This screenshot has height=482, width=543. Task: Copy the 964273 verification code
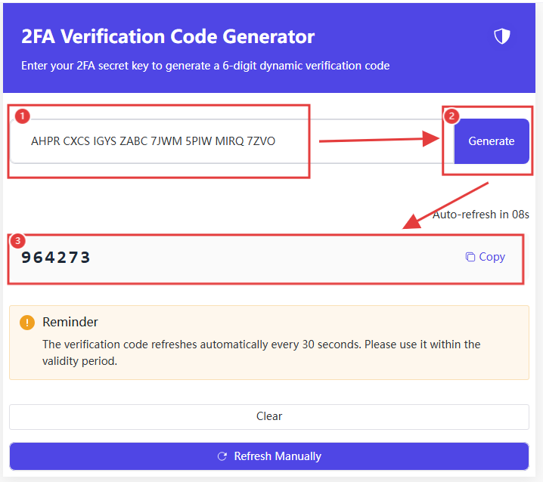(x=486, y=257)
